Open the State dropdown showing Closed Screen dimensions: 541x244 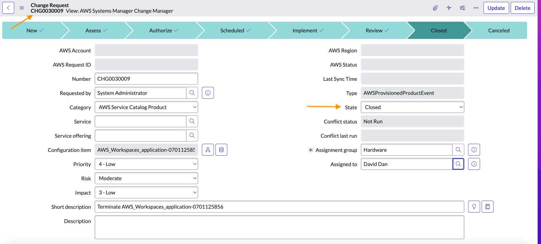point(412,107)
